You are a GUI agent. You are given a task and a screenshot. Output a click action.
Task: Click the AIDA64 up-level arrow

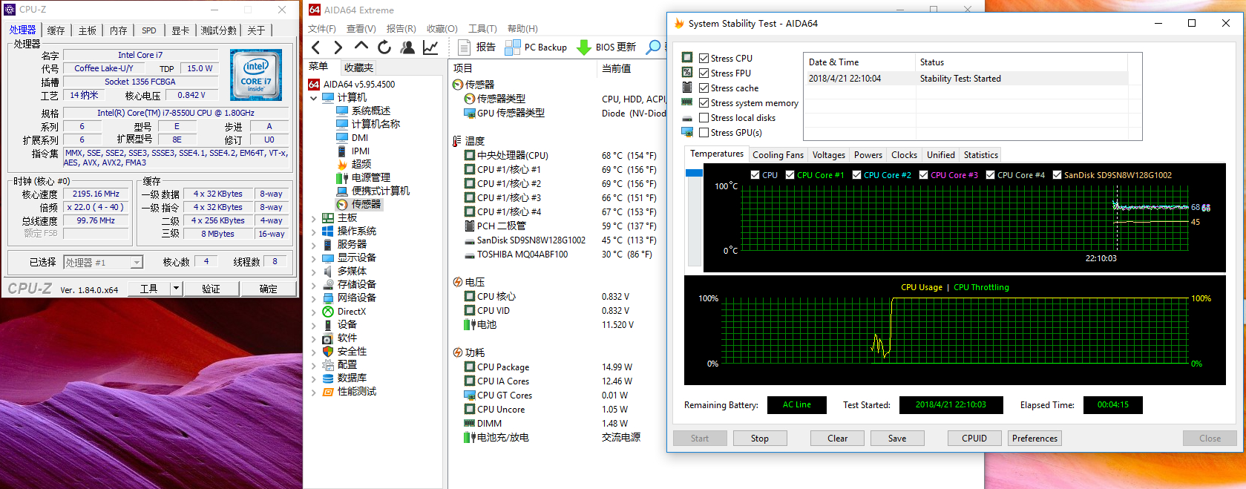(x=361, y=47)
